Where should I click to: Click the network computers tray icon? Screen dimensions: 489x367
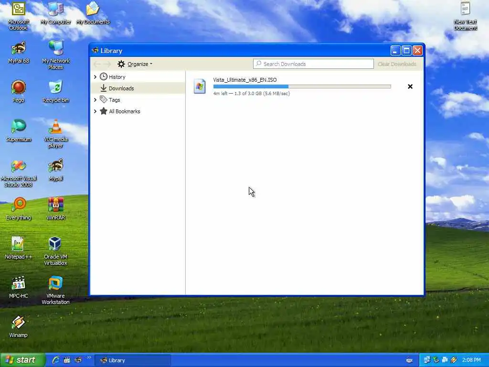(427, 360)
